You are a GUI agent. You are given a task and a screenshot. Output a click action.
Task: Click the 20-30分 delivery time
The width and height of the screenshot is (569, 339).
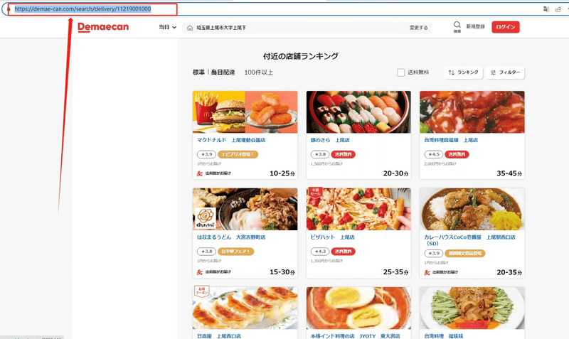[395, 173]
